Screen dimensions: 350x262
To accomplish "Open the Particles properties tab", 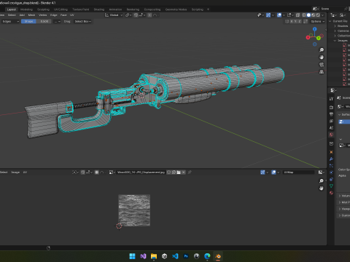I will click(x=331, y=166).
